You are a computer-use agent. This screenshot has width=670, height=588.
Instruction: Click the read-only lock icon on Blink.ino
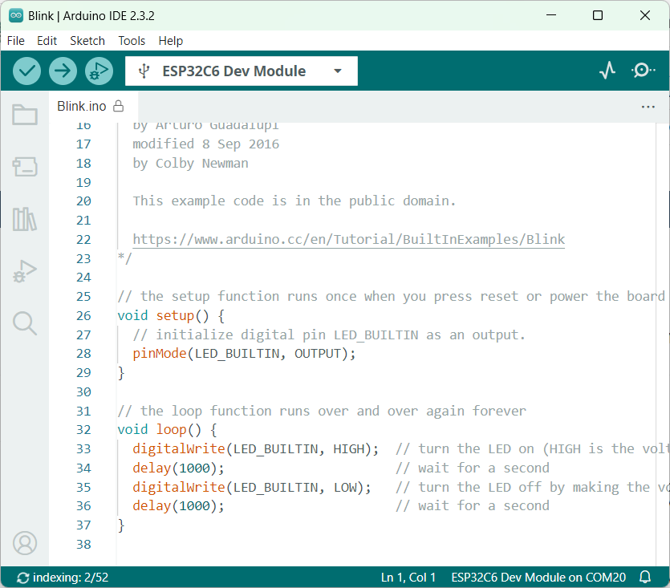(x=119, y=106)
